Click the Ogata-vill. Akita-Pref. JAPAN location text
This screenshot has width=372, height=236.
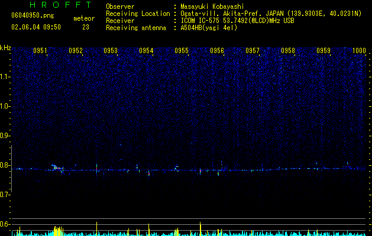coord(271,14)
